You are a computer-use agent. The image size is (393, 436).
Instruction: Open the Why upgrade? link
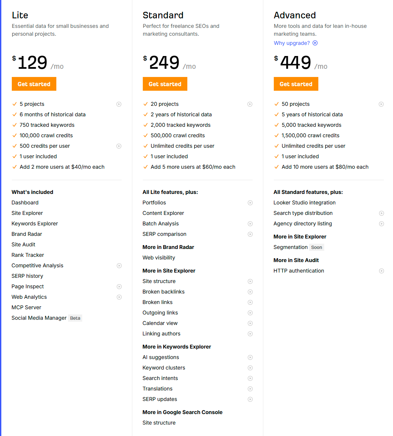tap(292, 43)
